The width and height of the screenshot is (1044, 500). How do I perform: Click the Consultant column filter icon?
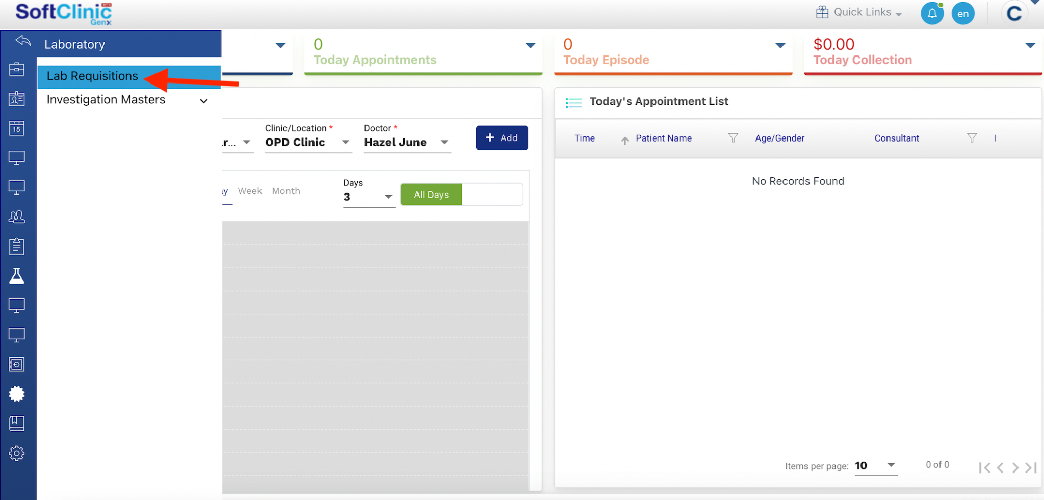click(x=972, y=138)
